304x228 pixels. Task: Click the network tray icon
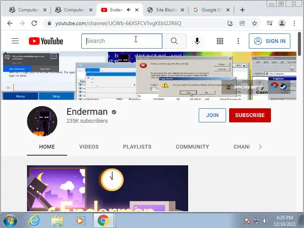(x=256, y=221)
